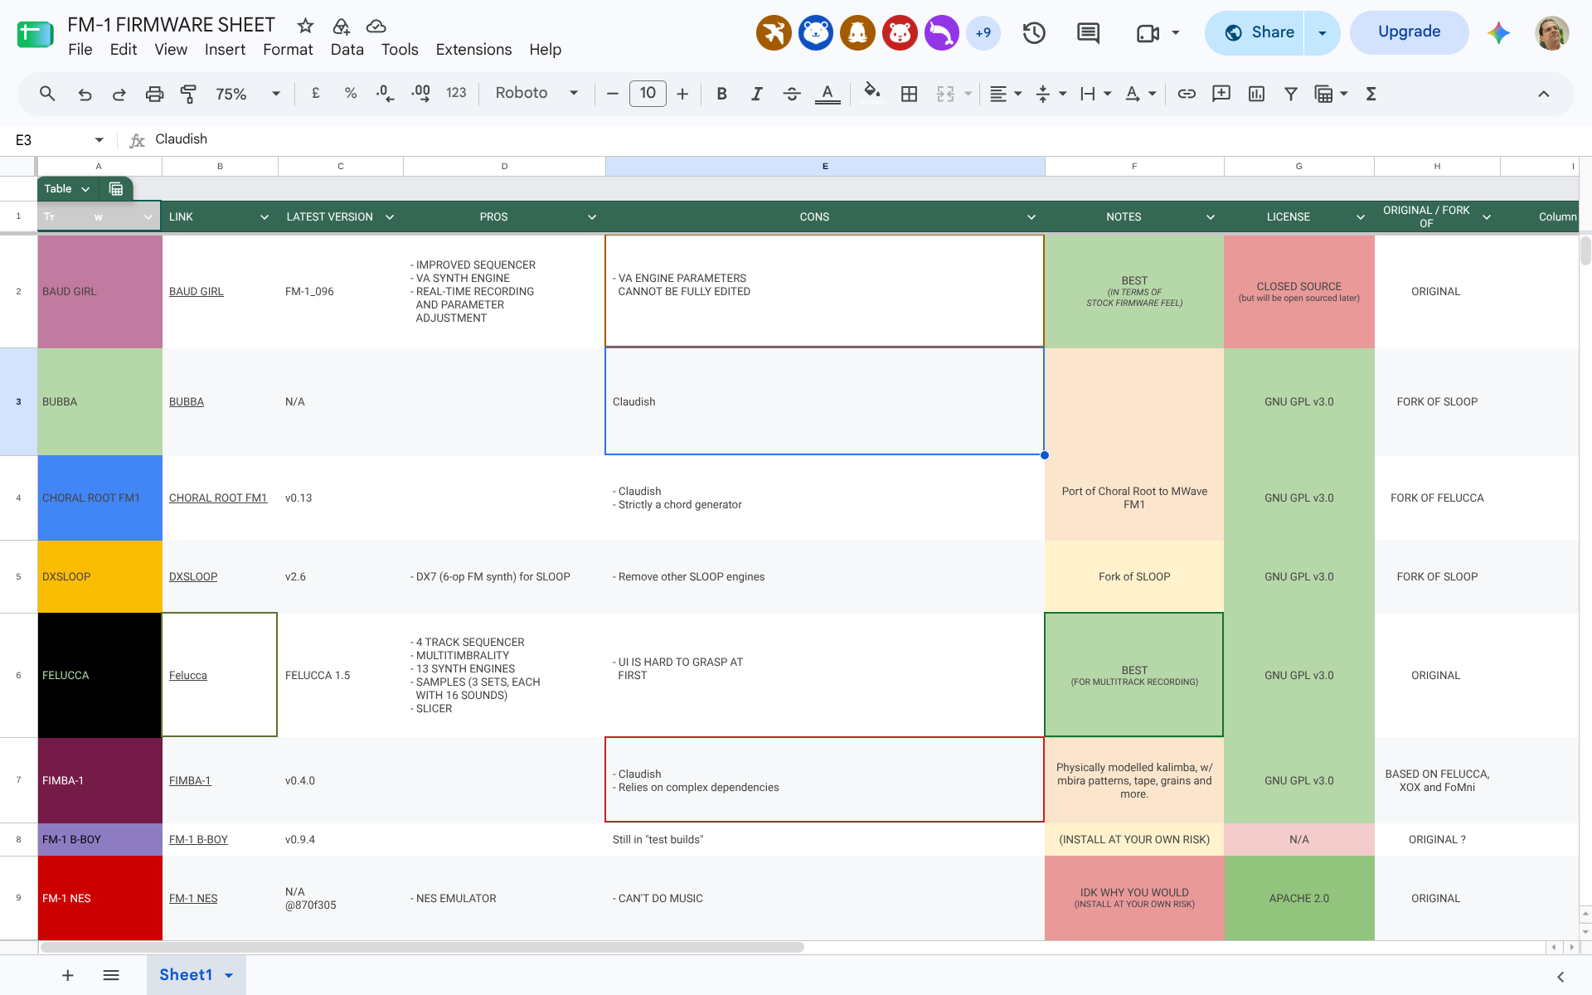
Task: Click the Gemini sparkle icon
Action: pos(1498,33)
